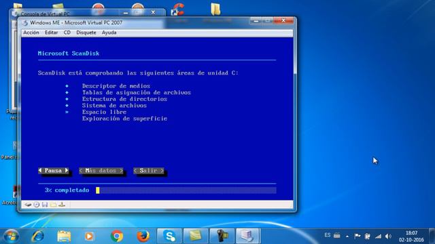Click the ES language indicator
The width and height of the screenshot is (435, 244).
point(328,235)
